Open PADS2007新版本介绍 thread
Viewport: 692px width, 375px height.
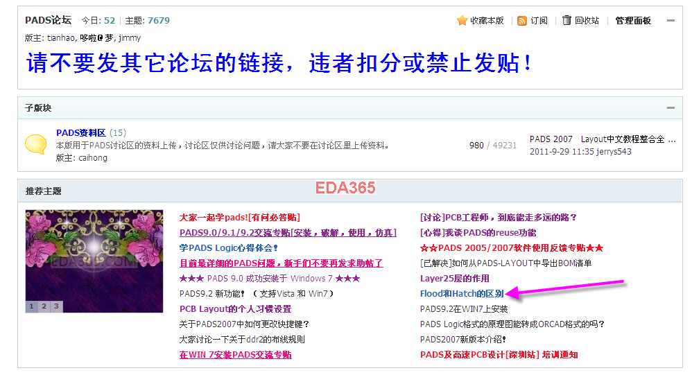tap(463, 340)
